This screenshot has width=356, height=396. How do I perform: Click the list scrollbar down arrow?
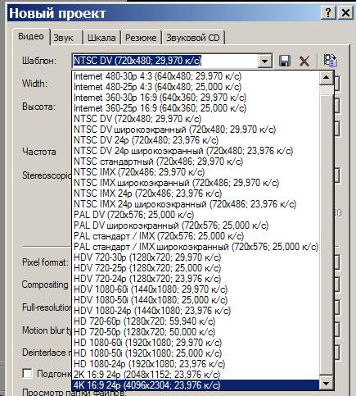point(327,384)
